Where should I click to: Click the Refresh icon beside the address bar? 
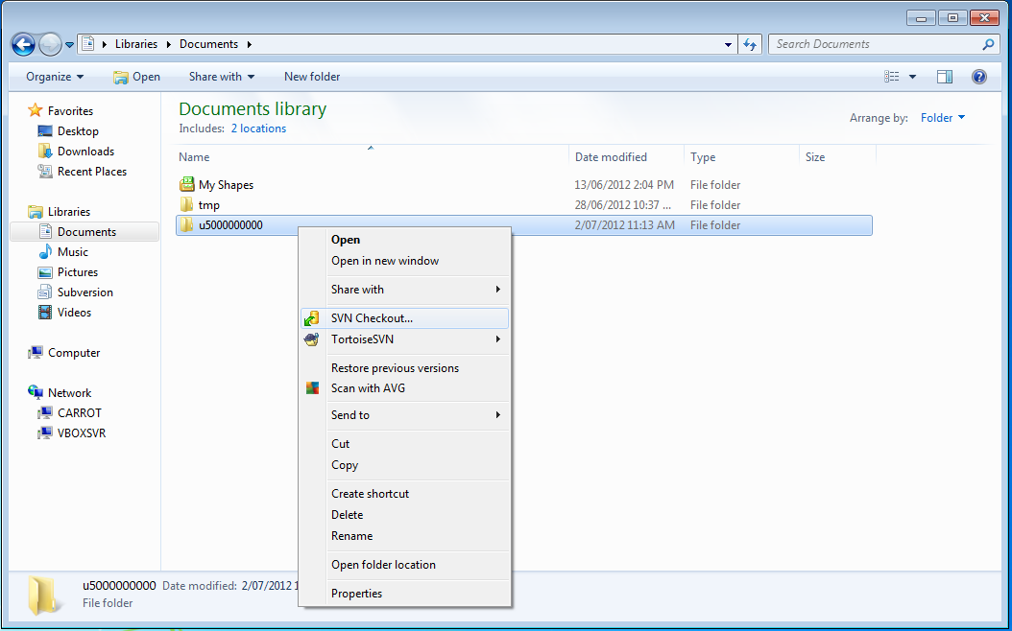750,44
